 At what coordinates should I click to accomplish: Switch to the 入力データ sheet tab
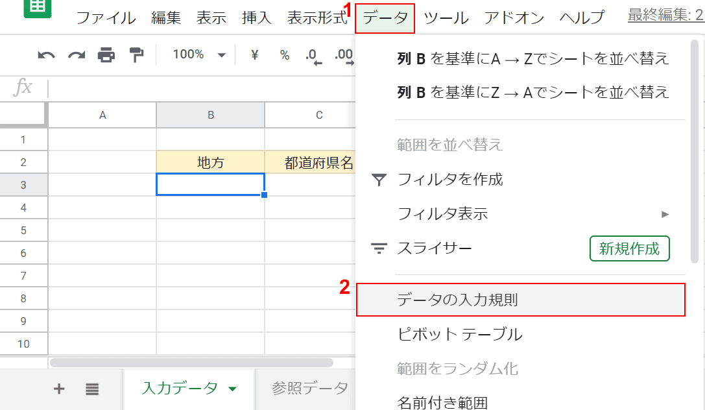[x=180, y=389]
